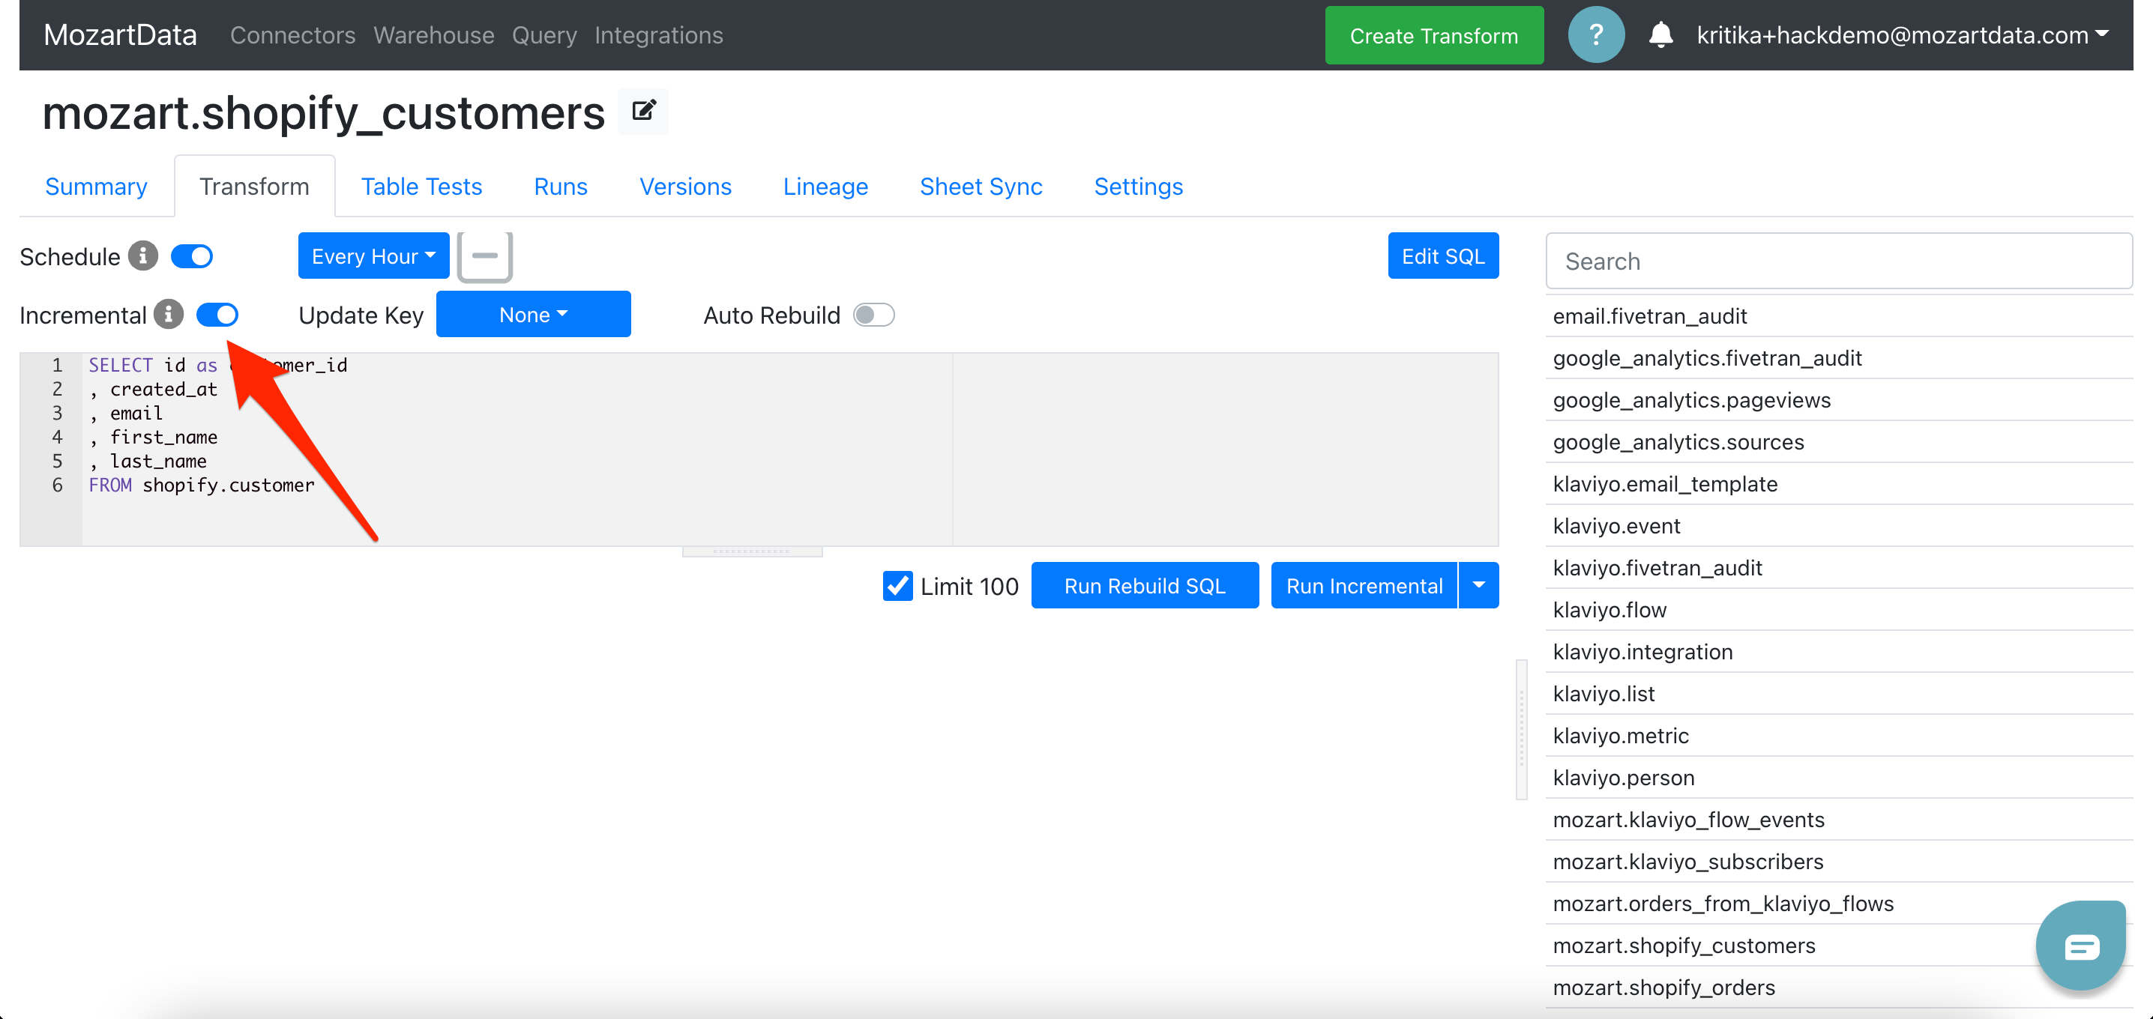Select klaviyo.integration table
Image resolution: width=2153 pixels, height=1019 pixels.
[1839, 652]
